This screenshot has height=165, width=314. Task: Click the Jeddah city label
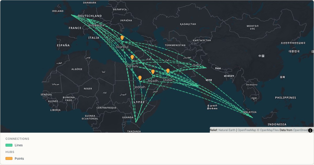[140, 87]
